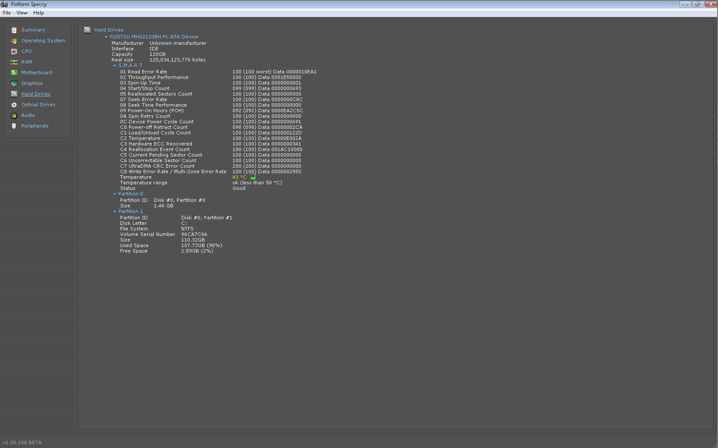Click the v1.00.108 BETA version text
The image size is (718, 448).
pyautogui.click(x=22, y=442)
